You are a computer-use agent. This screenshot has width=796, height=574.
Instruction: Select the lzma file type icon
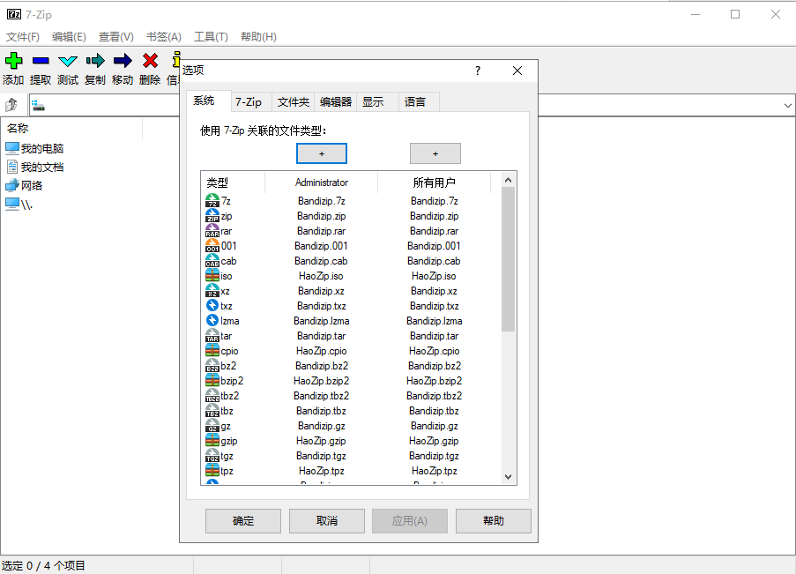(212, 321)
